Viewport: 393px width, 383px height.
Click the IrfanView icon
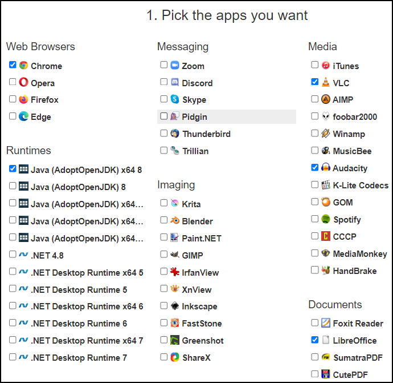[175, 272]
